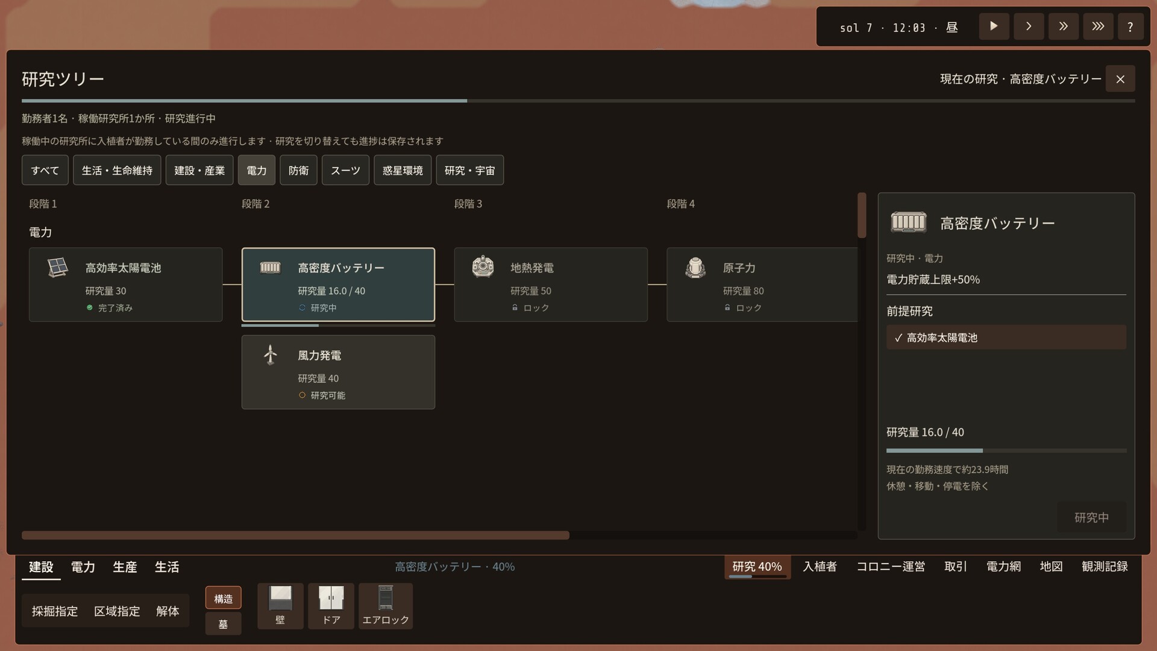Click the horizontal scrollbar of research tree

click(x=295, y=535)
